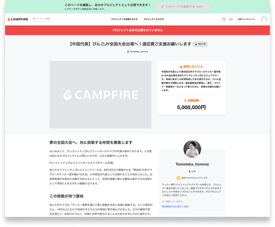Image resolution: width=275 pixels, height=227 pixels.
Task: Open プロジェクトをさがす menu item
Action: 153,19
